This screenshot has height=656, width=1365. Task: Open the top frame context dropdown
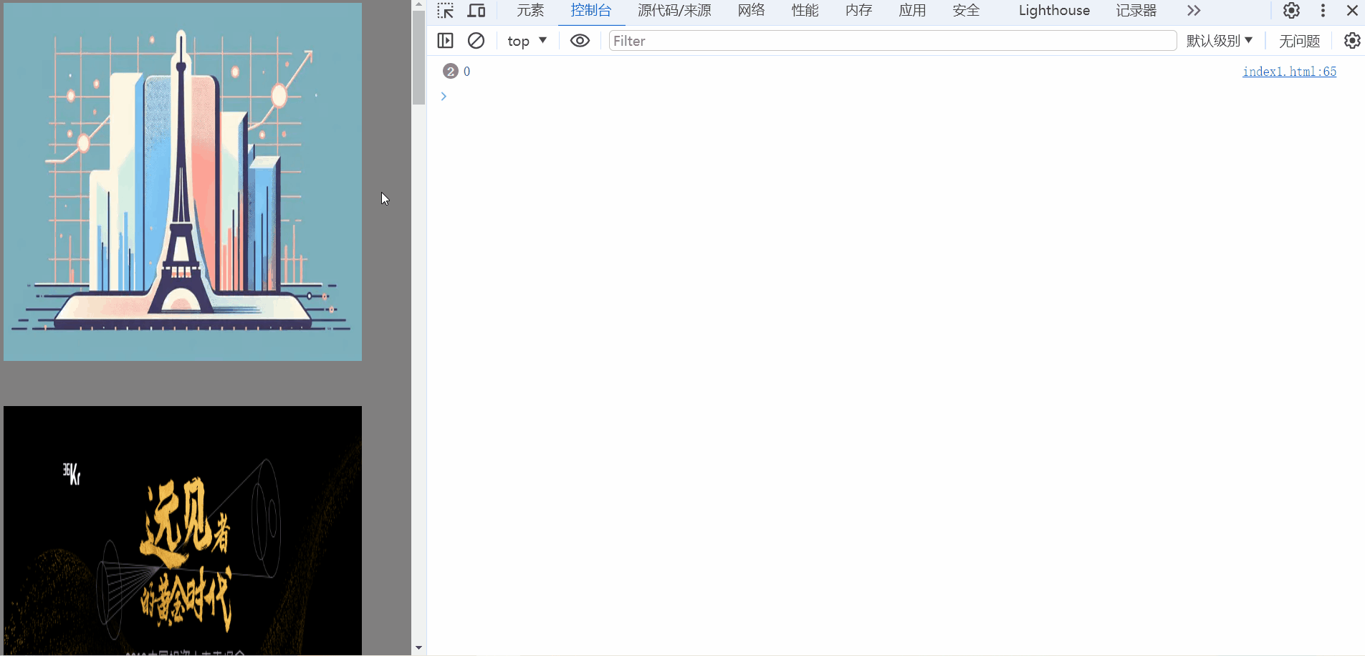click(x=526, y=40)
